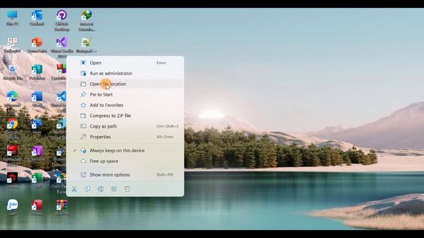Choose Free up space
This screenshot has width=424, height=238.
(125, 161)
